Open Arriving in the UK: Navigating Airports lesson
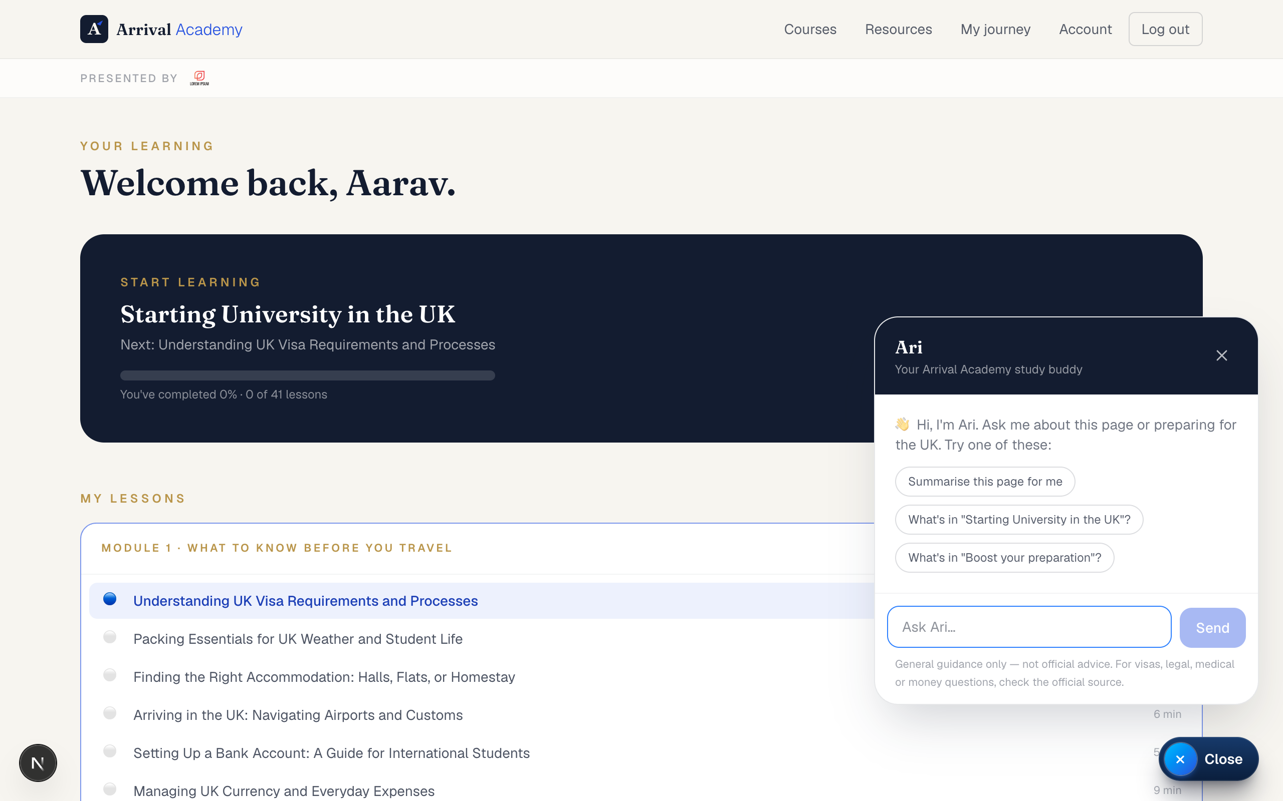The width and height of the screenshot is (1283, 801). pyautogui.click(x=298, y=715)
